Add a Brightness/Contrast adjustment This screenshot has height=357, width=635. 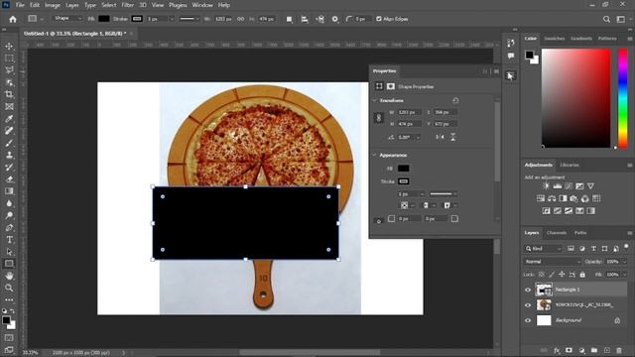coord(546,186)
